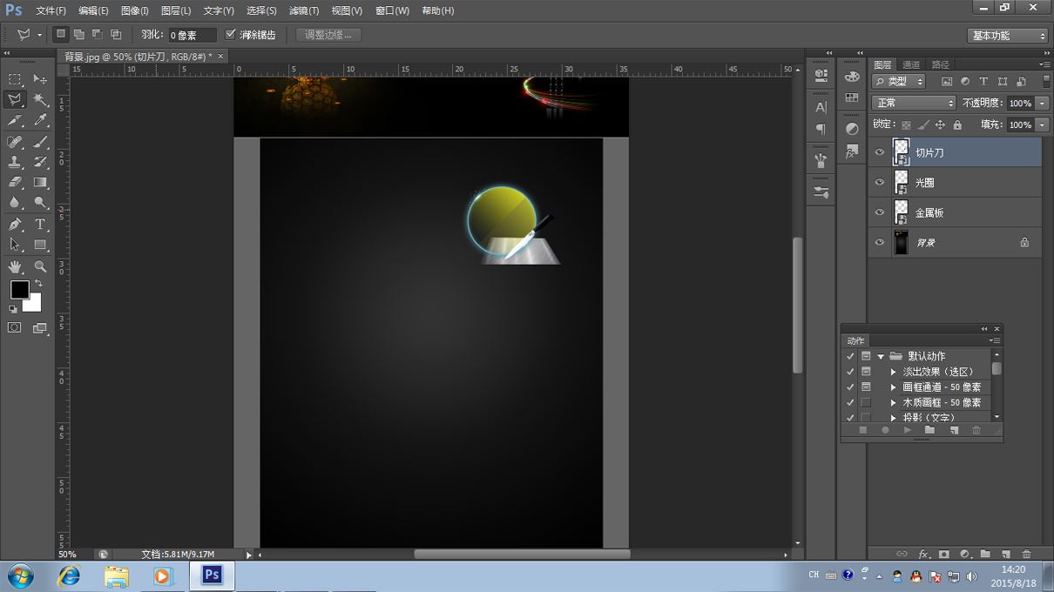This screenshot has height=592, width=1054.
Task: Select the Pen tool
Action: click(15, 225)
